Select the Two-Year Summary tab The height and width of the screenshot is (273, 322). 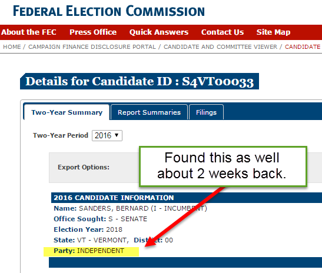point(67,112)
